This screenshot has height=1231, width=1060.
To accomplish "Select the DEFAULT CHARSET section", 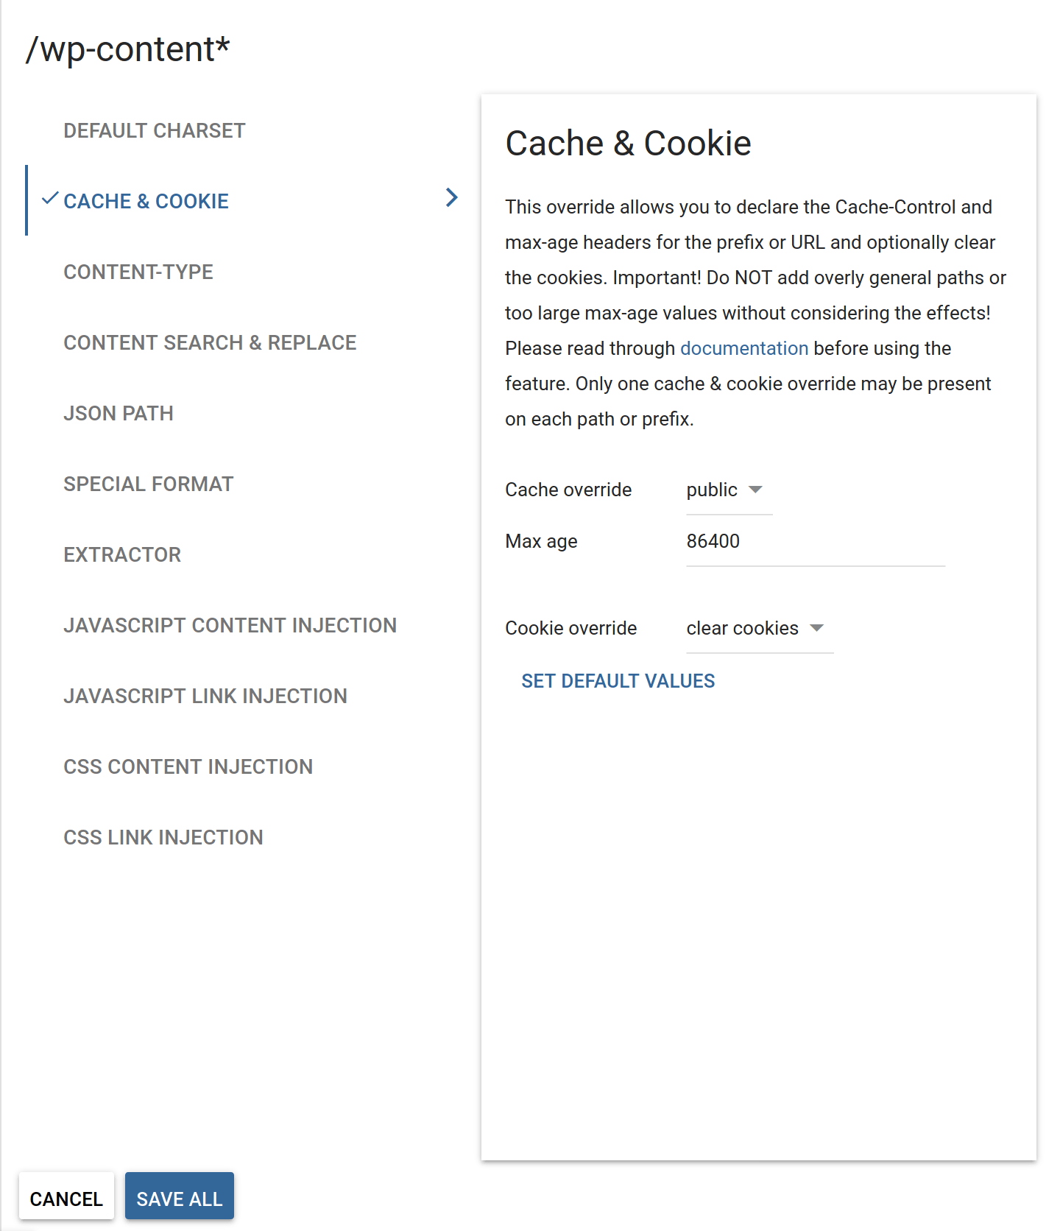I will click(x=154, y=130).
